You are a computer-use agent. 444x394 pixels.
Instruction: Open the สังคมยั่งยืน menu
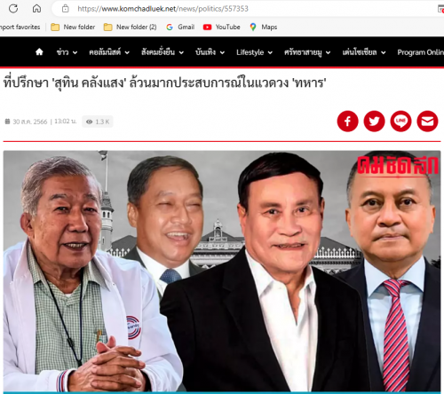tap(163, 52)
